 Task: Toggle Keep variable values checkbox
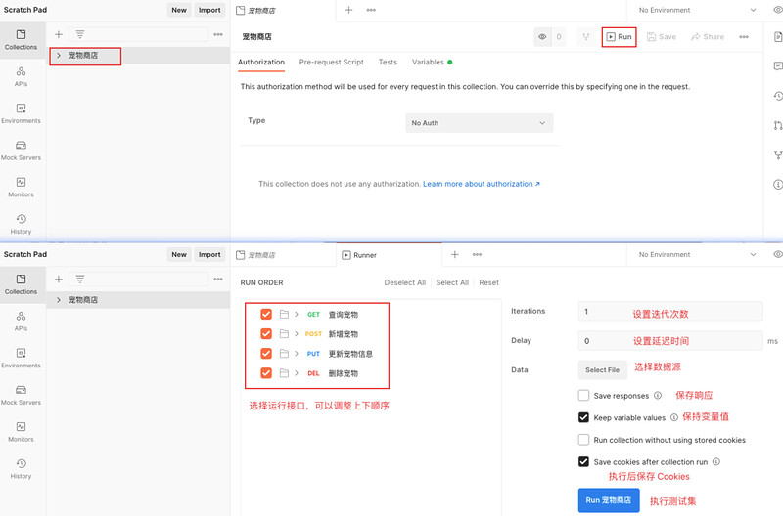pos(584,417)
